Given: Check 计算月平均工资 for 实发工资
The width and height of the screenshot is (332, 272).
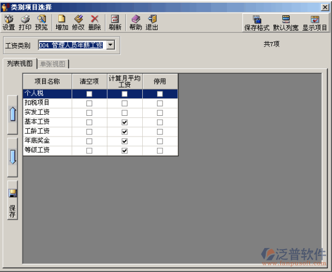Looking at the screenshot, I should [125, 113].
